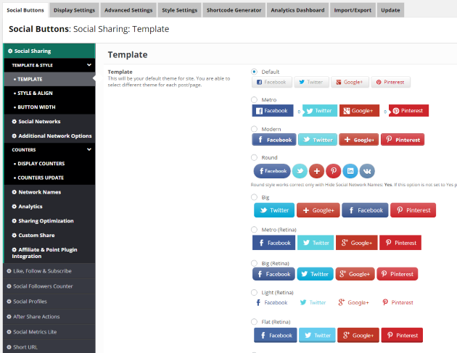This screenshot has width=457, height=353.
Task: Click gear icon beside Like, Follow & Subscribe
Action: point(9,271)
